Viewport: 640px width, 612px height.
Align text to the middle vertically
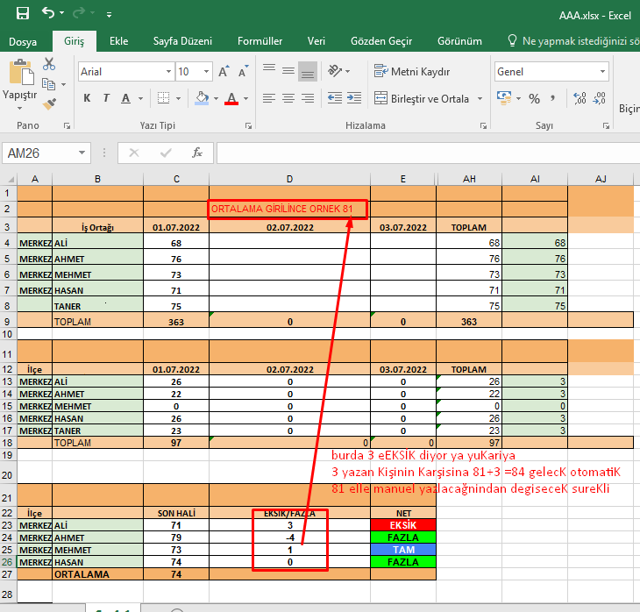coord(288,71)
